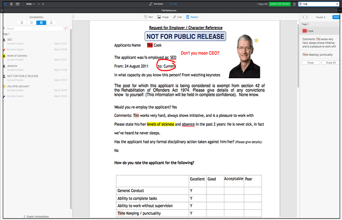Open the share icon in the toolbar
342x220 pixels.
pyautogui.click(x=294, y=4)
